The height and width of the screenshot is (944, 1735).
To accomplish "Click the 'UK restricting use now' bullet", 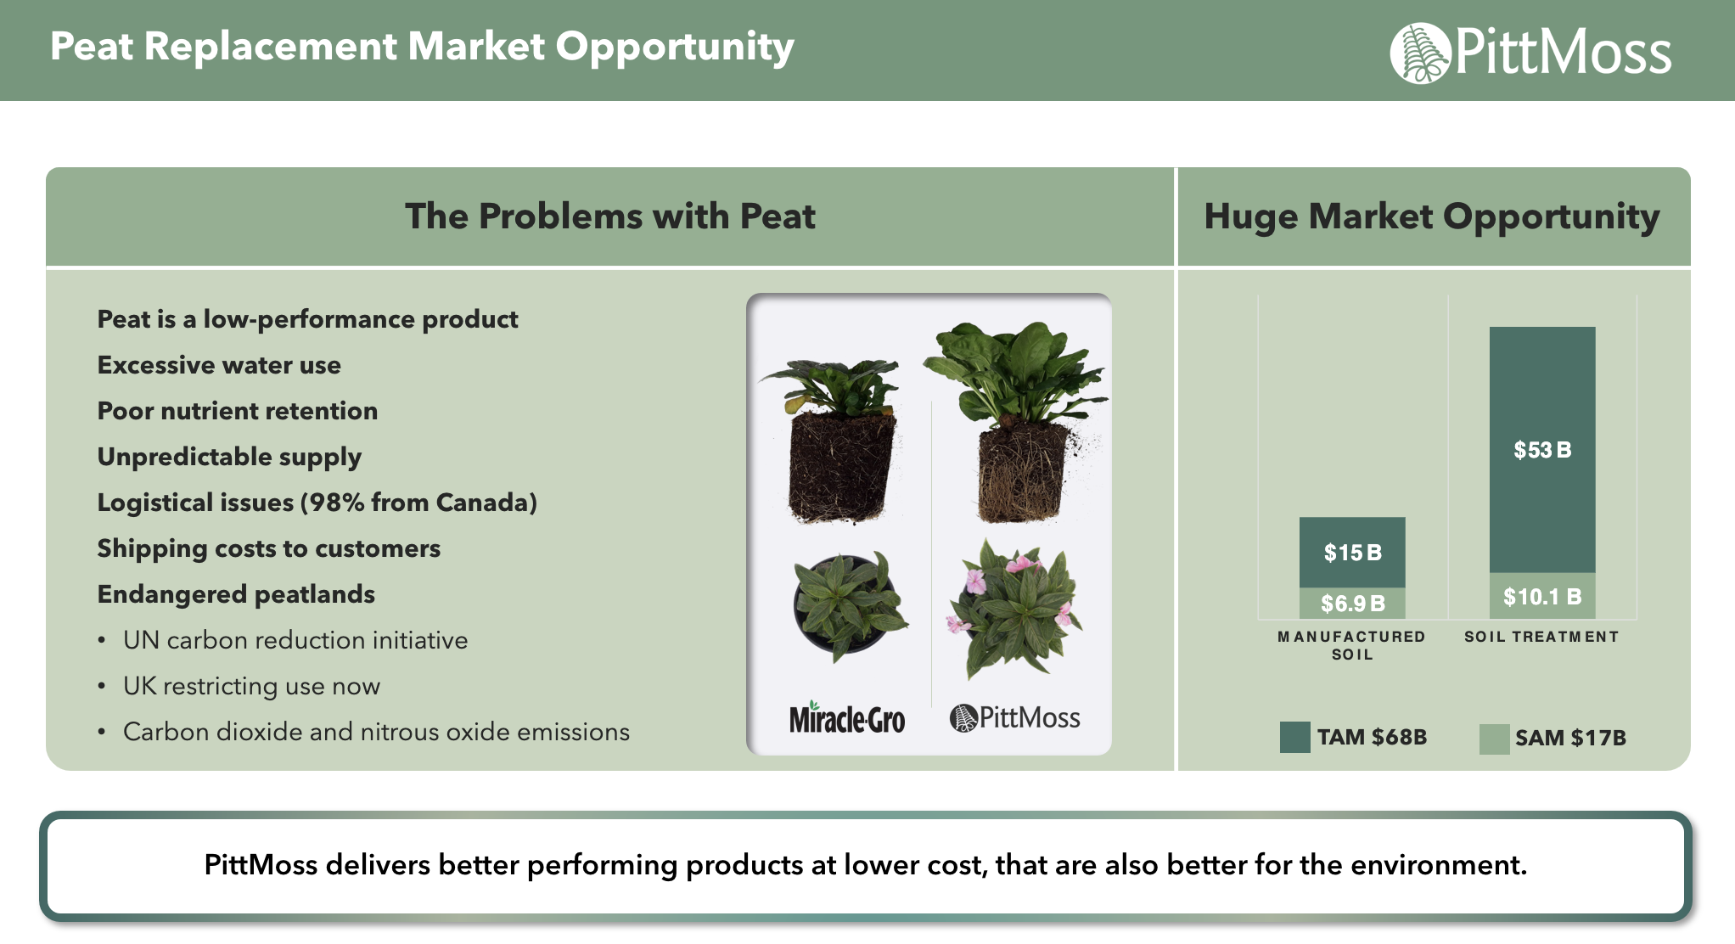I will (250, 686).
